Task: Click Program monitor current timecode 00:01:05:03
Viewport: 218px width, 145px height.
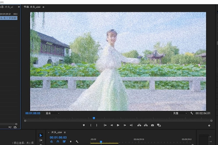Action: (x=33, y=113)
